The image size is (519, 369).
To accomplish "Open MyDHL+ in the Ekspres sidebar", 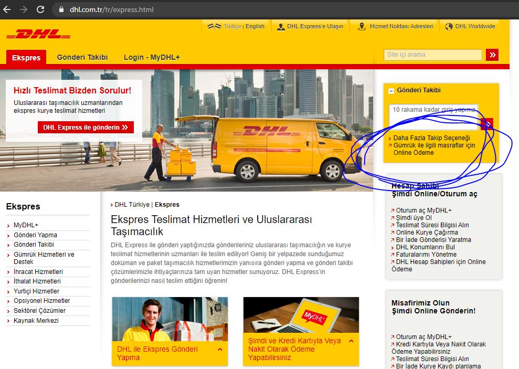I will [x=26, y=225].
